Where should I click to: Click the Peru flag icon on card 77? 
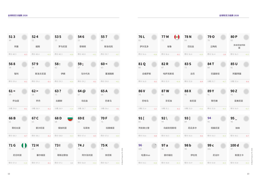click(x=177, y=37)
